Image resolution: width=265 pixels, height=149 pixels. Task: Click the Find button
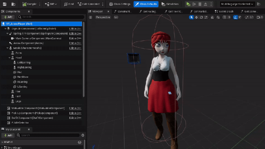tap(69, 4)
